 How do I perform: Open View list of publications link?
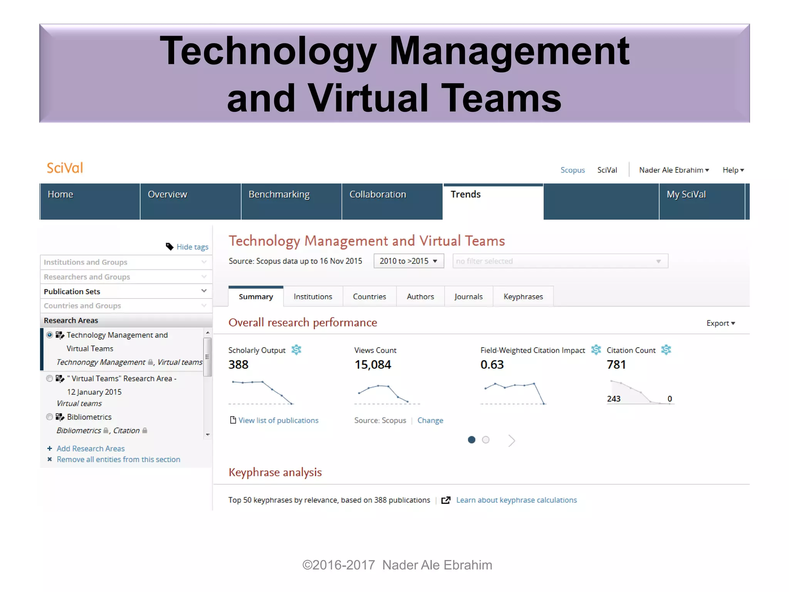click(x=278, y=420)
